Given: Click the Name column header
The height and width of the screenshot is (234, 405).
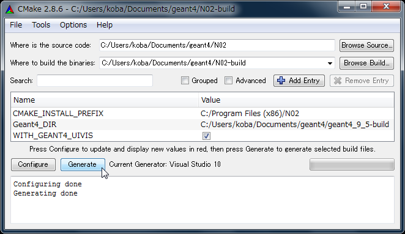Looking at the screenshot, I should pyautogui.click(x=105, y=100).
